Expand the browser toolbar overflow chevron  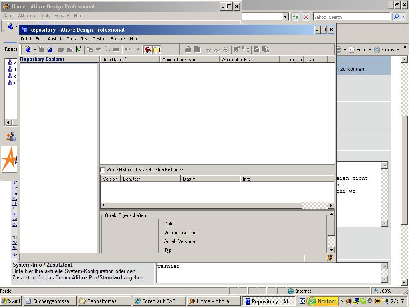[405, 47]
